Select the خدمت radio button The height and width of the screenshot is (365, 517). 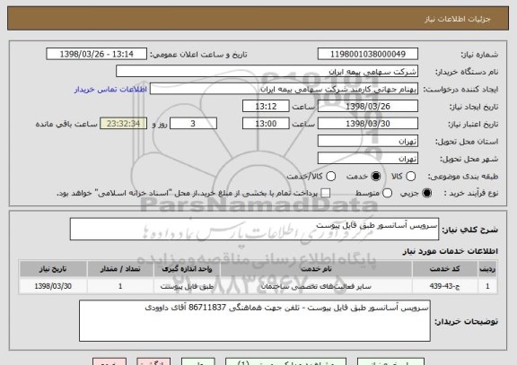coord(375,177)
